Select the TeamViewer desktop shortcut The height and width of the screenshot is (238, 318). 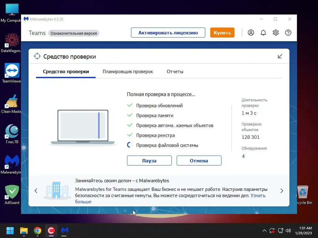pos(11,73)
